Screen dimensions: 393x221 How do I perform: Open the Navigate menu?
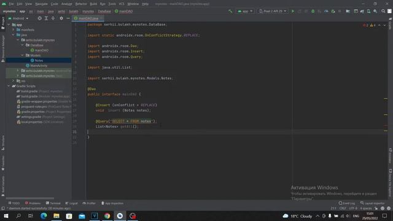(41, 4)
